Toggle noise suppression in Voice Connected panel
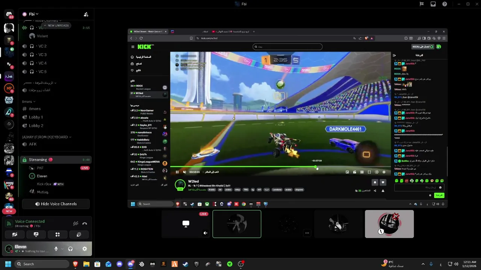This screenshot has height=270, width=481. 76,223
